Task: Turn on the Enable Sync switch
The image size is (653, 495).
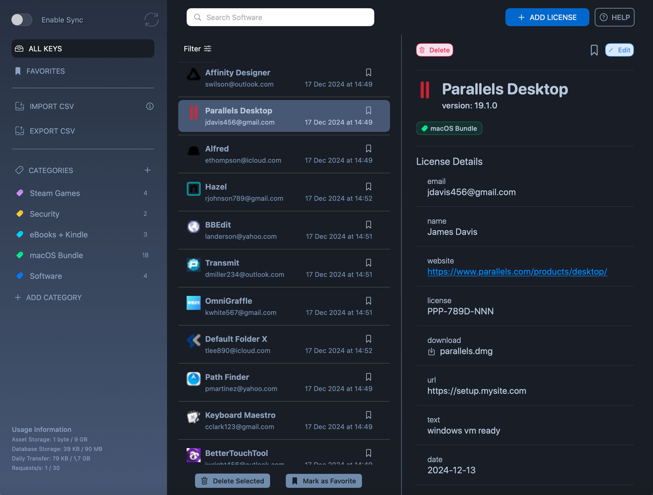Action: 22,20
